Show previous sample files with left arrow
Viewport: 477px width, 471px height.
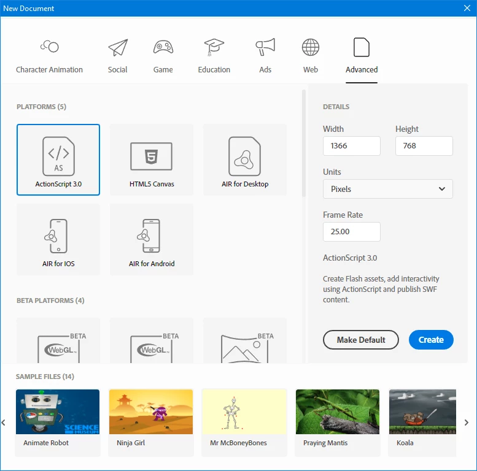(4, 423)
